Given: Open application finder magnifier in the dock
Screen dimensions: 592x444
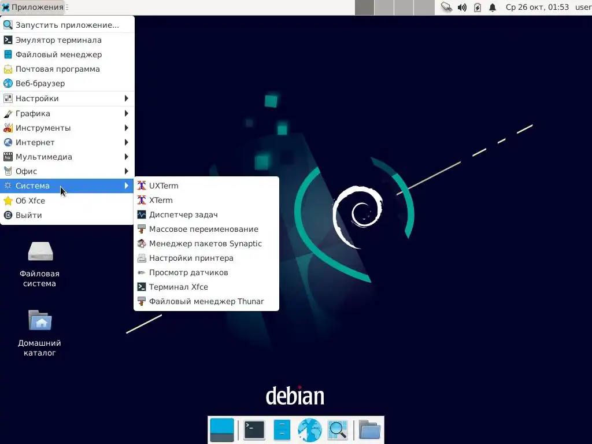Looking at the screenshot, I should coord(337,430).
